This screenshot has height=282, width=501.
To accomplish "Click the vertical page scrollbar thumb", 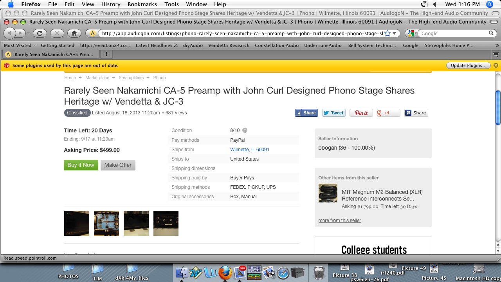I will coord(498,108).
